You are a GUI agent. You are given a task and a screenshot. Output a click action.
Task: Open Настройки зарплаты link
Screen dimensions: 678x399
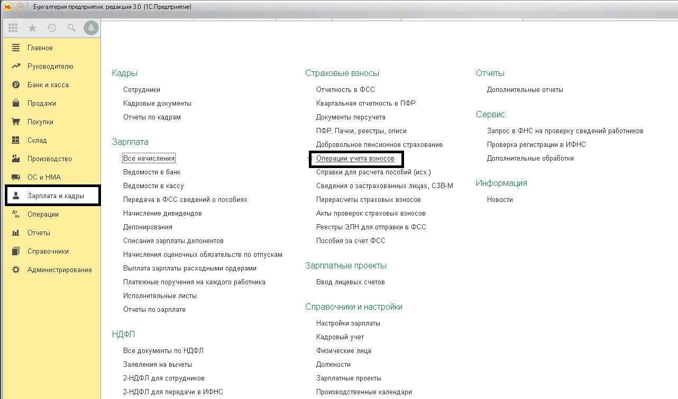pos(348,323)
